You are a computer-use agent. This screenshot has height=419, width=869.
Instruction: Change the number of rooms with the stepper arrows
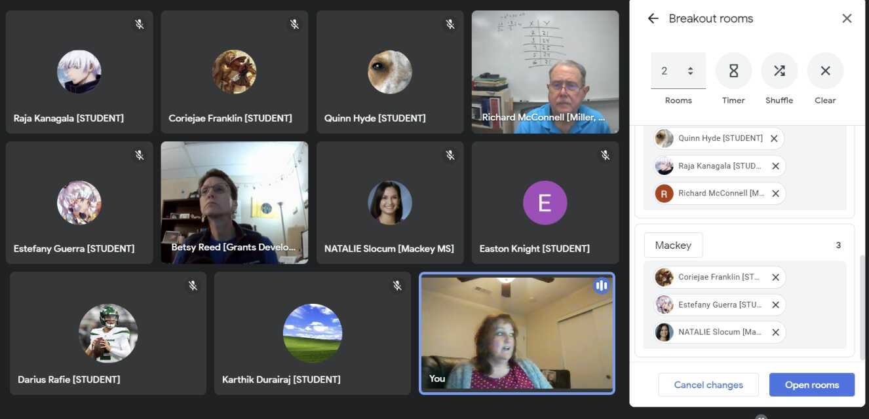[690, 71]
